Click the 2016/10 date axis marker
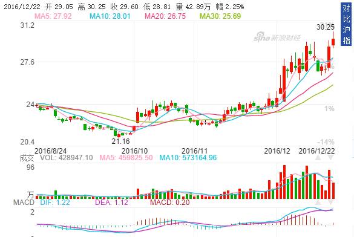 tap(134, 151)
